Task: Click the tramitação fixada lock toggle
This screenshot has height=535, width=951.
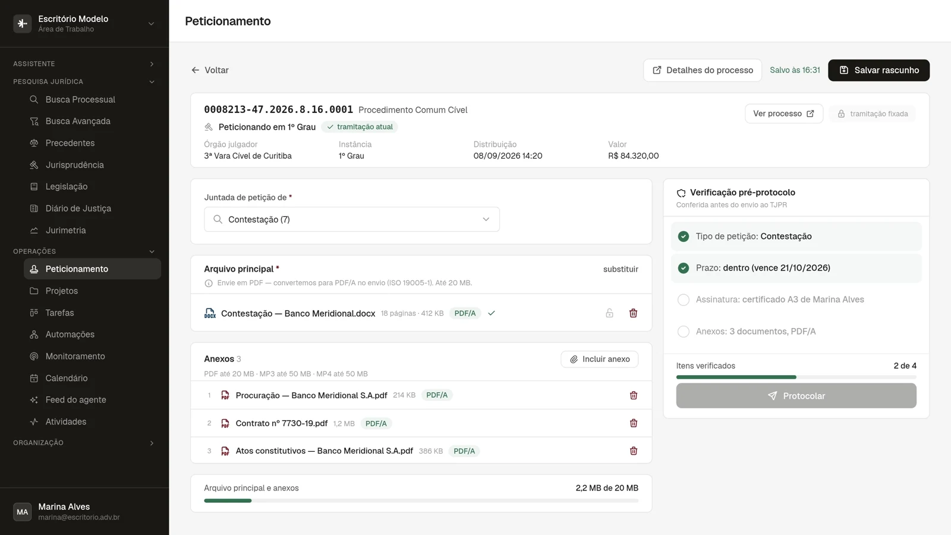Action: pos(873,114)
